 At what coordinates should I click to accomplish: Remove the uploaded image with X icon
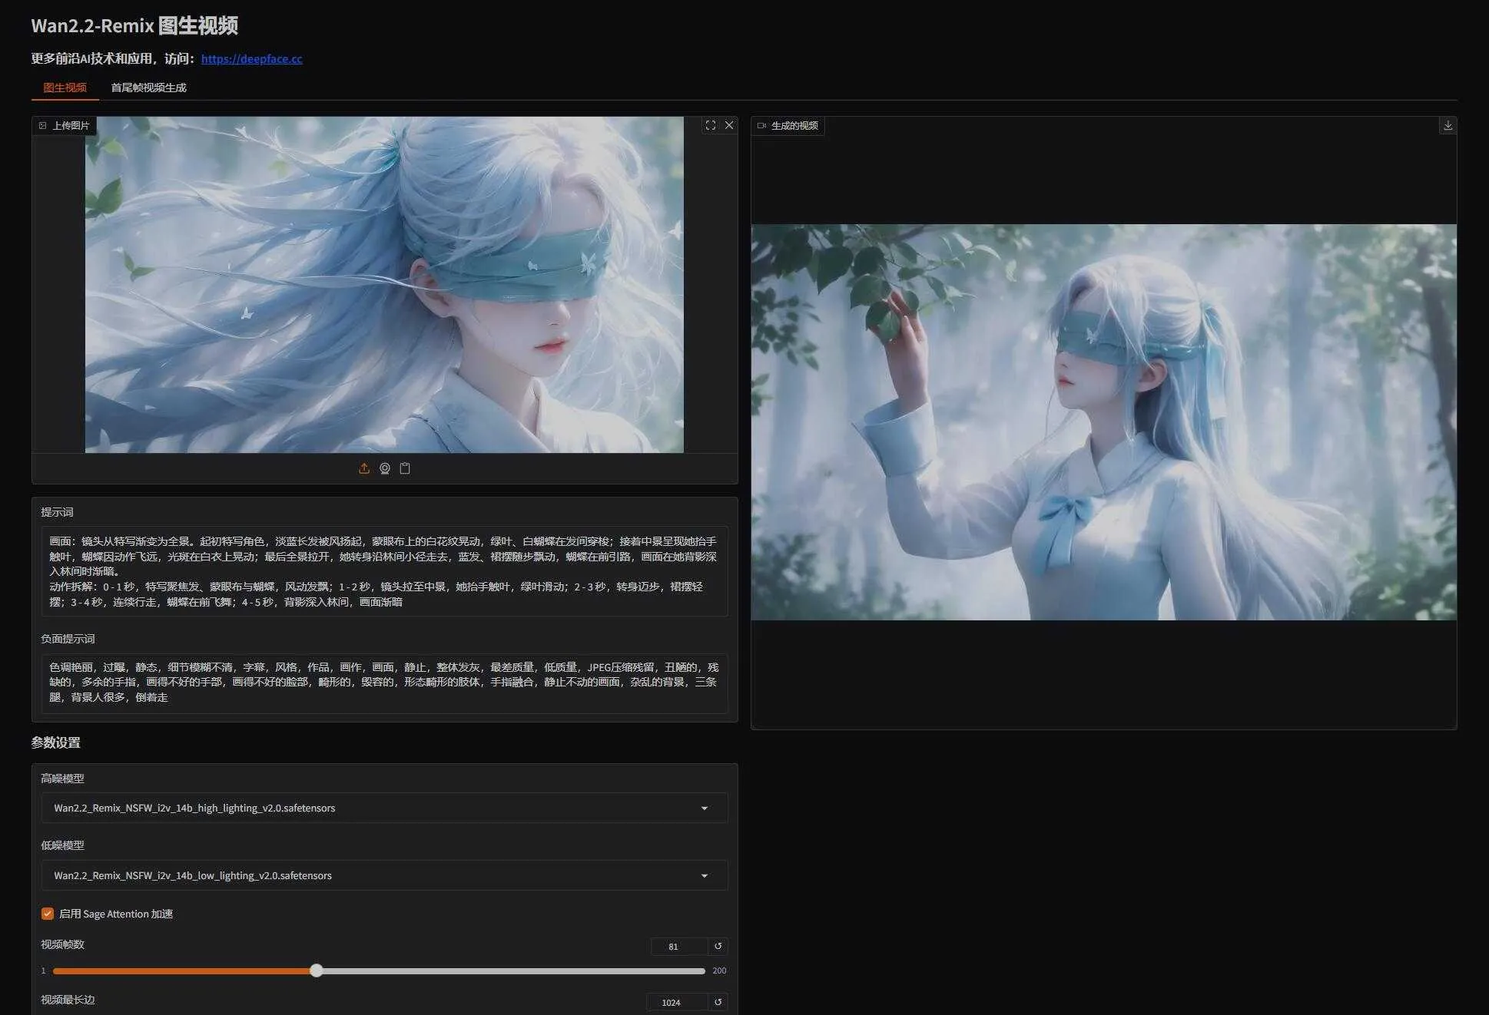[x=729, y=125]
